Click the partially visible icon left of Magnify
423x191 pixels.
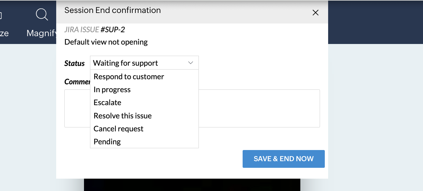pos(1,14)
